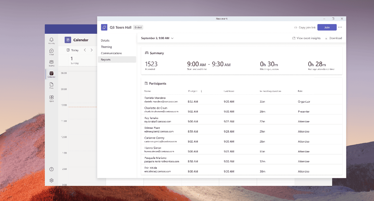Open the Q3 Town Hall event icon
The height and width of the screenshot is (201, 374).
point(104,27)
